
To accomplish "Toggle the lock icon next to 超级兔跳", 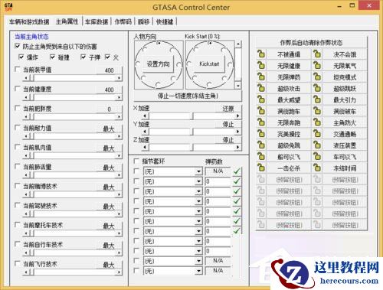I will [260, 145].
